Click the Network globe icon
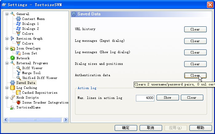The image size is (215, 134). [x=13, y=58]
